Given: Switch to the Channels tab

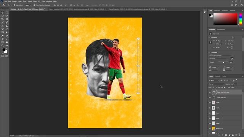Looking at the screenshot, I should [217, 76].
